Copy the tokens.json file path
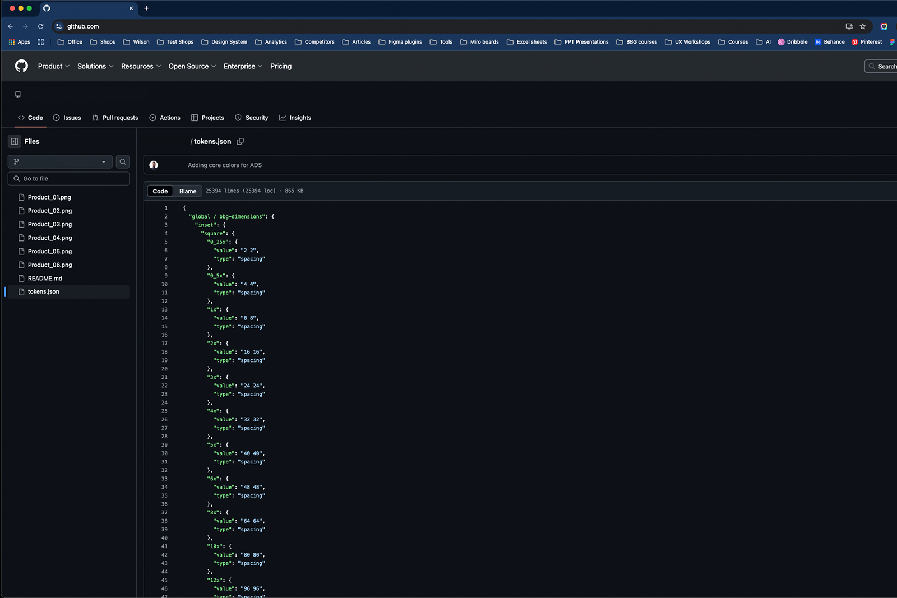897x598 pixels. point(241,142)
